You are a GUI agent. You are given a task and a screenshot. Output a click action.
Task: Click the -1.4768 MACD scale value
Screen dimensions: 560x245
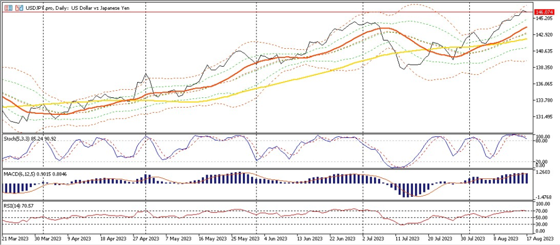coord(544,197)
